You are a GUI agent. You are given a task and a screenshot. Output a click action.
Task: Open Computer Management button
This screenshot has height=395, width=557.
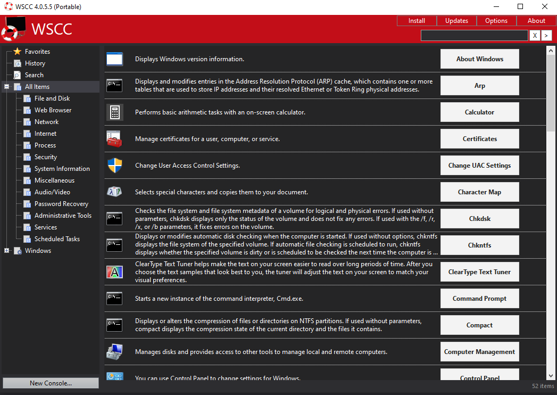pos(479,352)
